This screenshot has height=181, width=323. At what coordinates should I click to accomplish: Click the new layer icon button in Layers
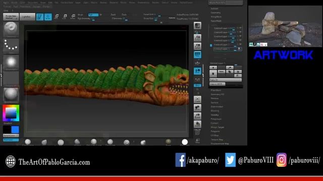(213, 67)
